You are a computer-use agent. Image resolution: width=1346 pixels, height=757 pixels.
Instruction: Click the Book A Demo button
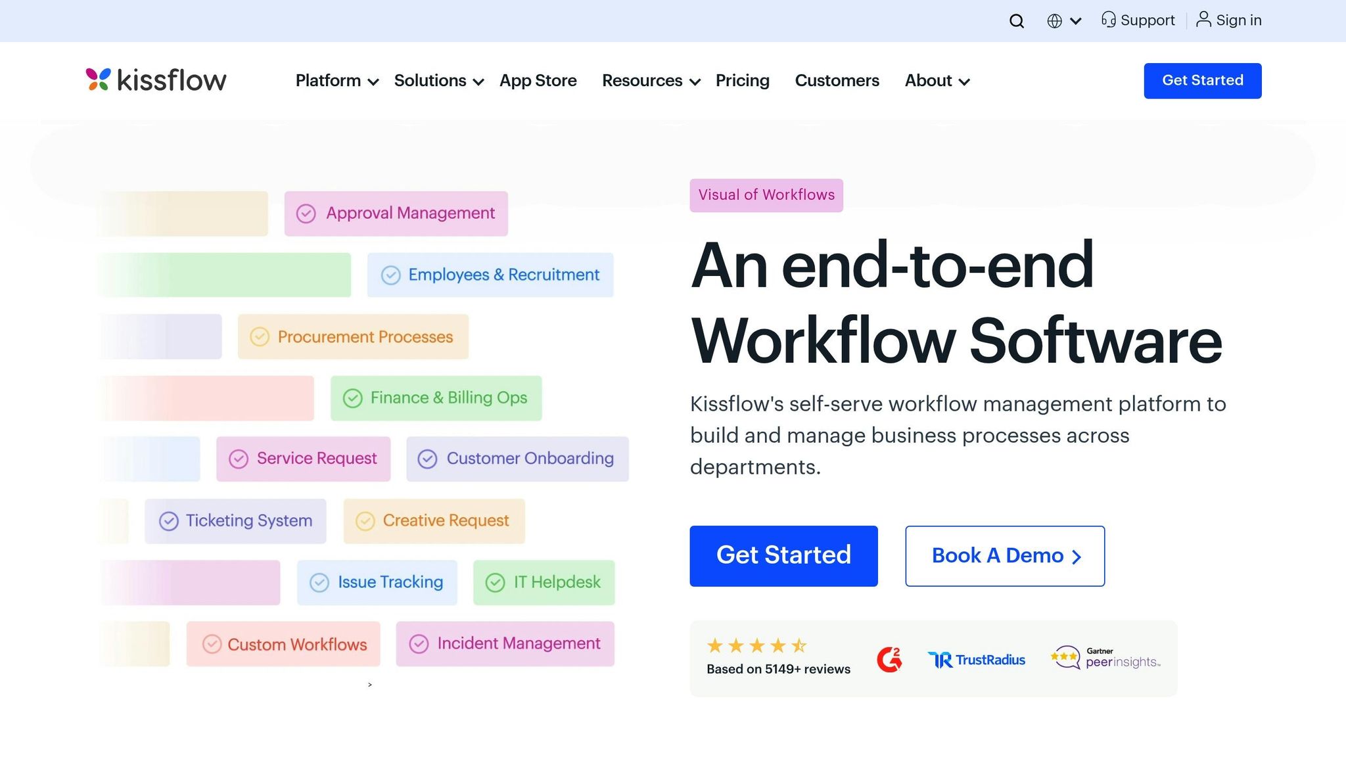[x=1004, y=556]
